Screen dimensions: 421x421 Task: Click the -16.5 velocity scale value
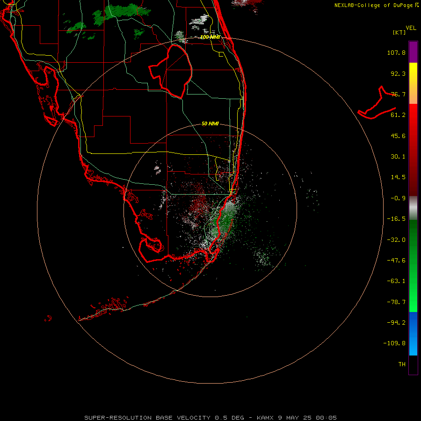click(x=396, y=219)
